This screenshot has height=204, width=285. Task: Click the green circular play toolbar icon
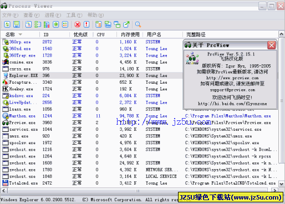(55, 24)
